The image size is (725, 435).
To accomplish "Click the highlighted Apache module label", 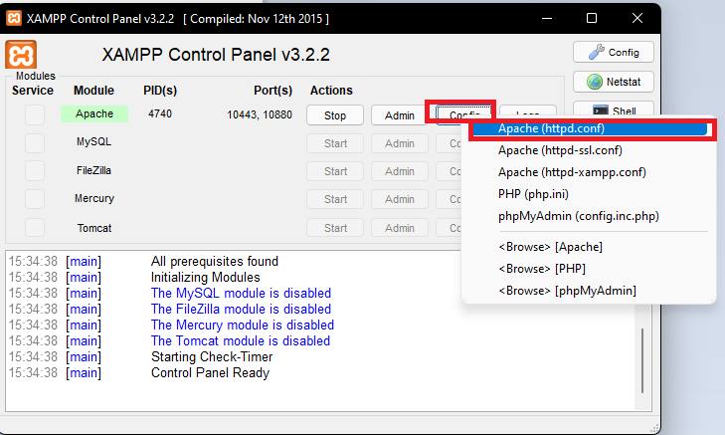I will coord(94,114).
